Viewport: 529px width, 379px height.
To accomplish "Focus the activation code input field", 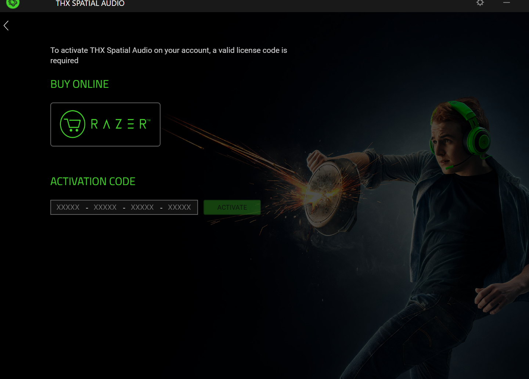I will (124, 207).
